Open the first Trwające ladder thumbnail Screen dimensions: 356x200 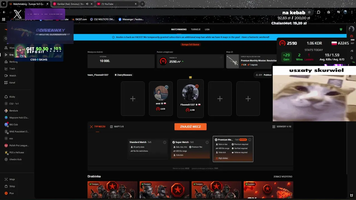112,190
